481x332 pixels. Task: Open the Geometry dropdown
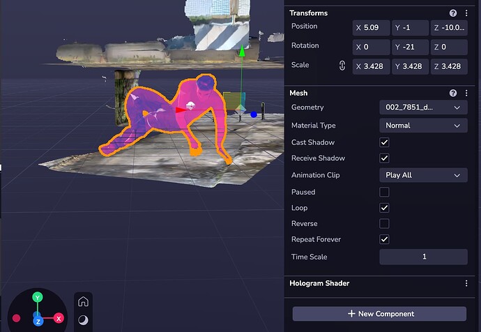pyautogui.click(x=423, y=107)
